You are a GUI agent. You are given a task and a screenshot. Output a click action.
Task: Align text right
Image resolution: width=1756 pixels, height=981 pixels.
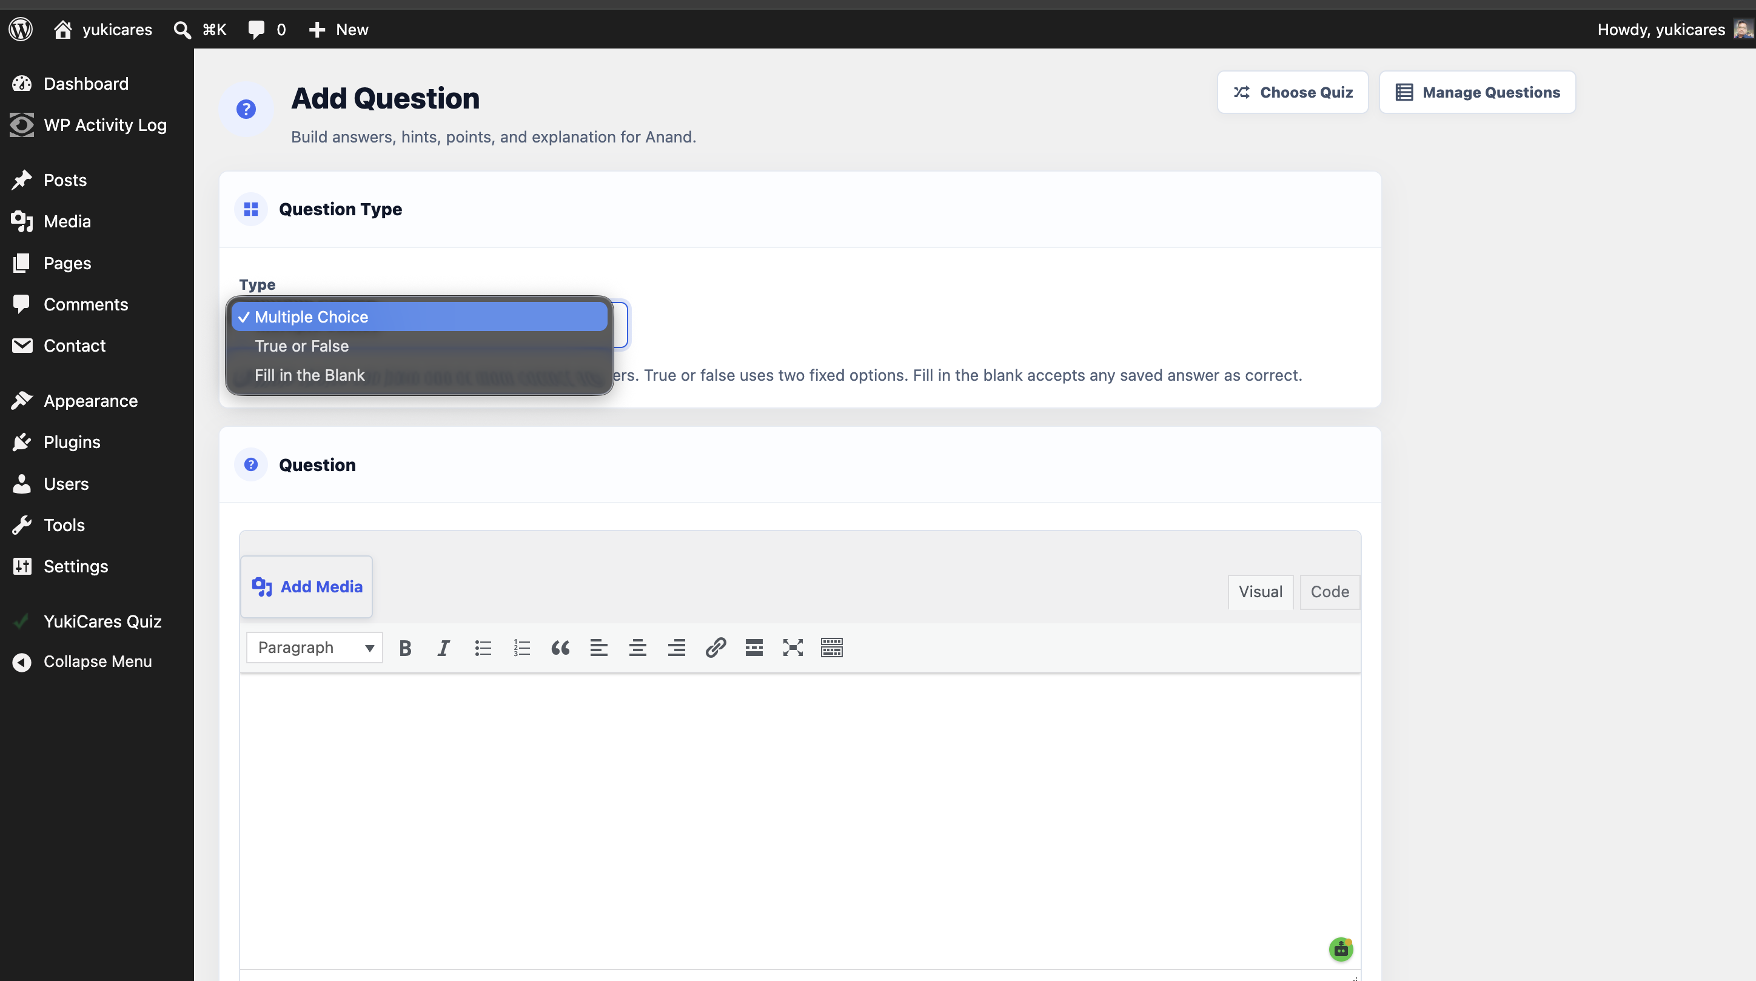pyautogui.click(x=676, y=648)
